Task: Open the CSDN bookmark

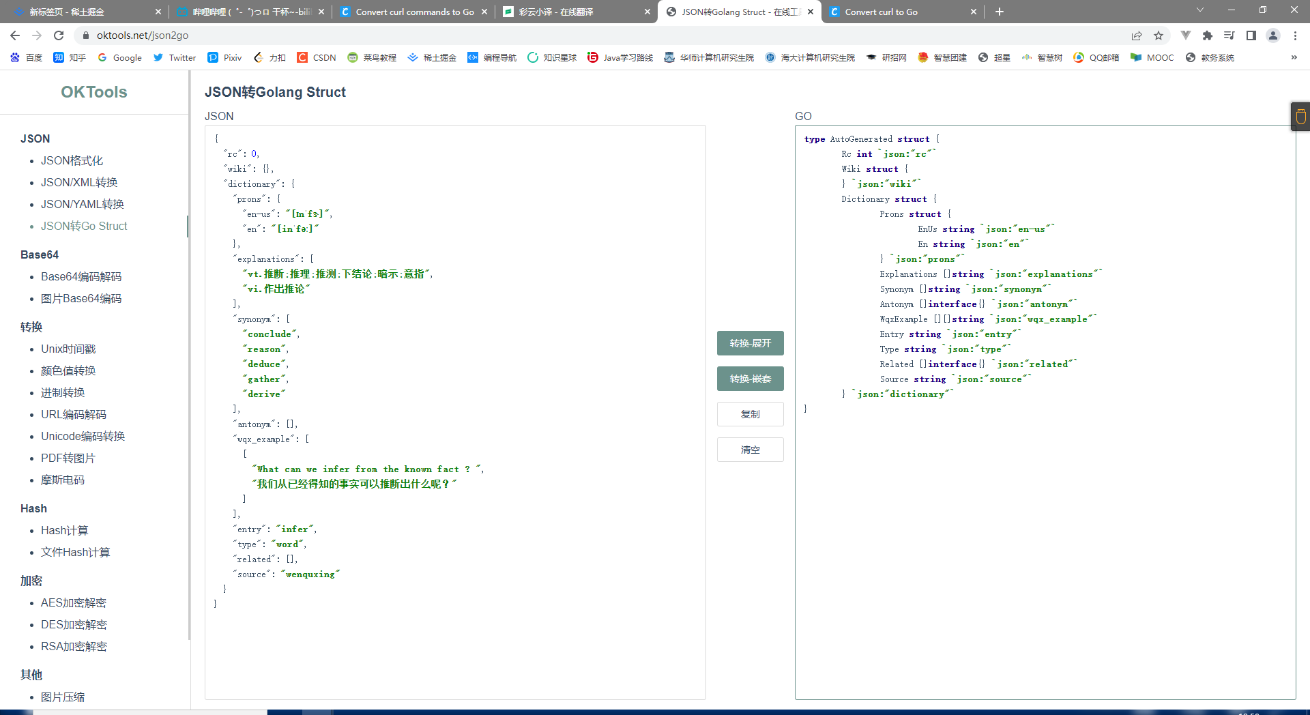Action: click(x=317, y=58)
